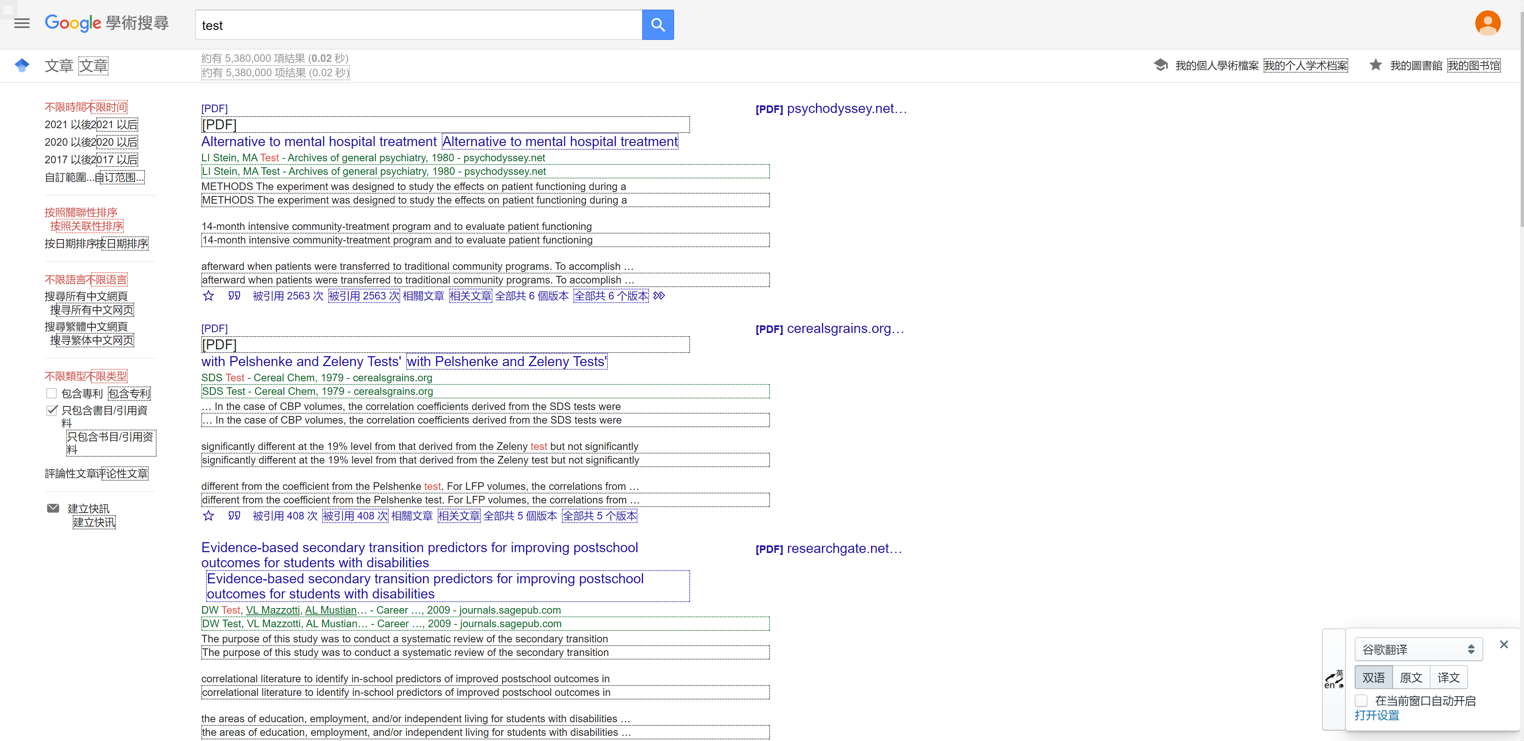This screenshot has height=741, width=1524.
Task: Switch to original text tab 原文
Action: [x=1411, y=677]
